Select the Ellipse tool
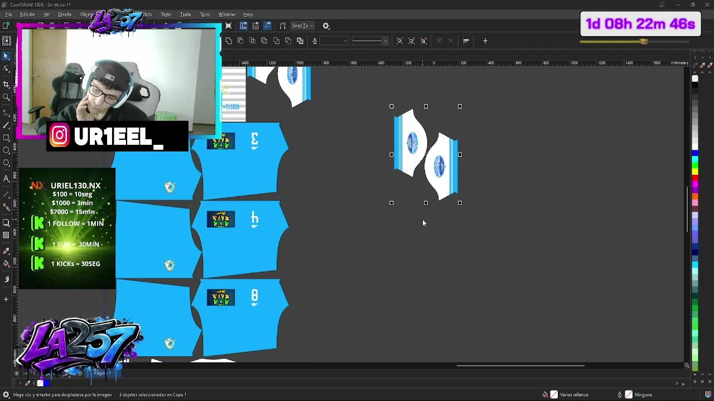This screenshot has width=714, height=401. click(x=6, y=150)
